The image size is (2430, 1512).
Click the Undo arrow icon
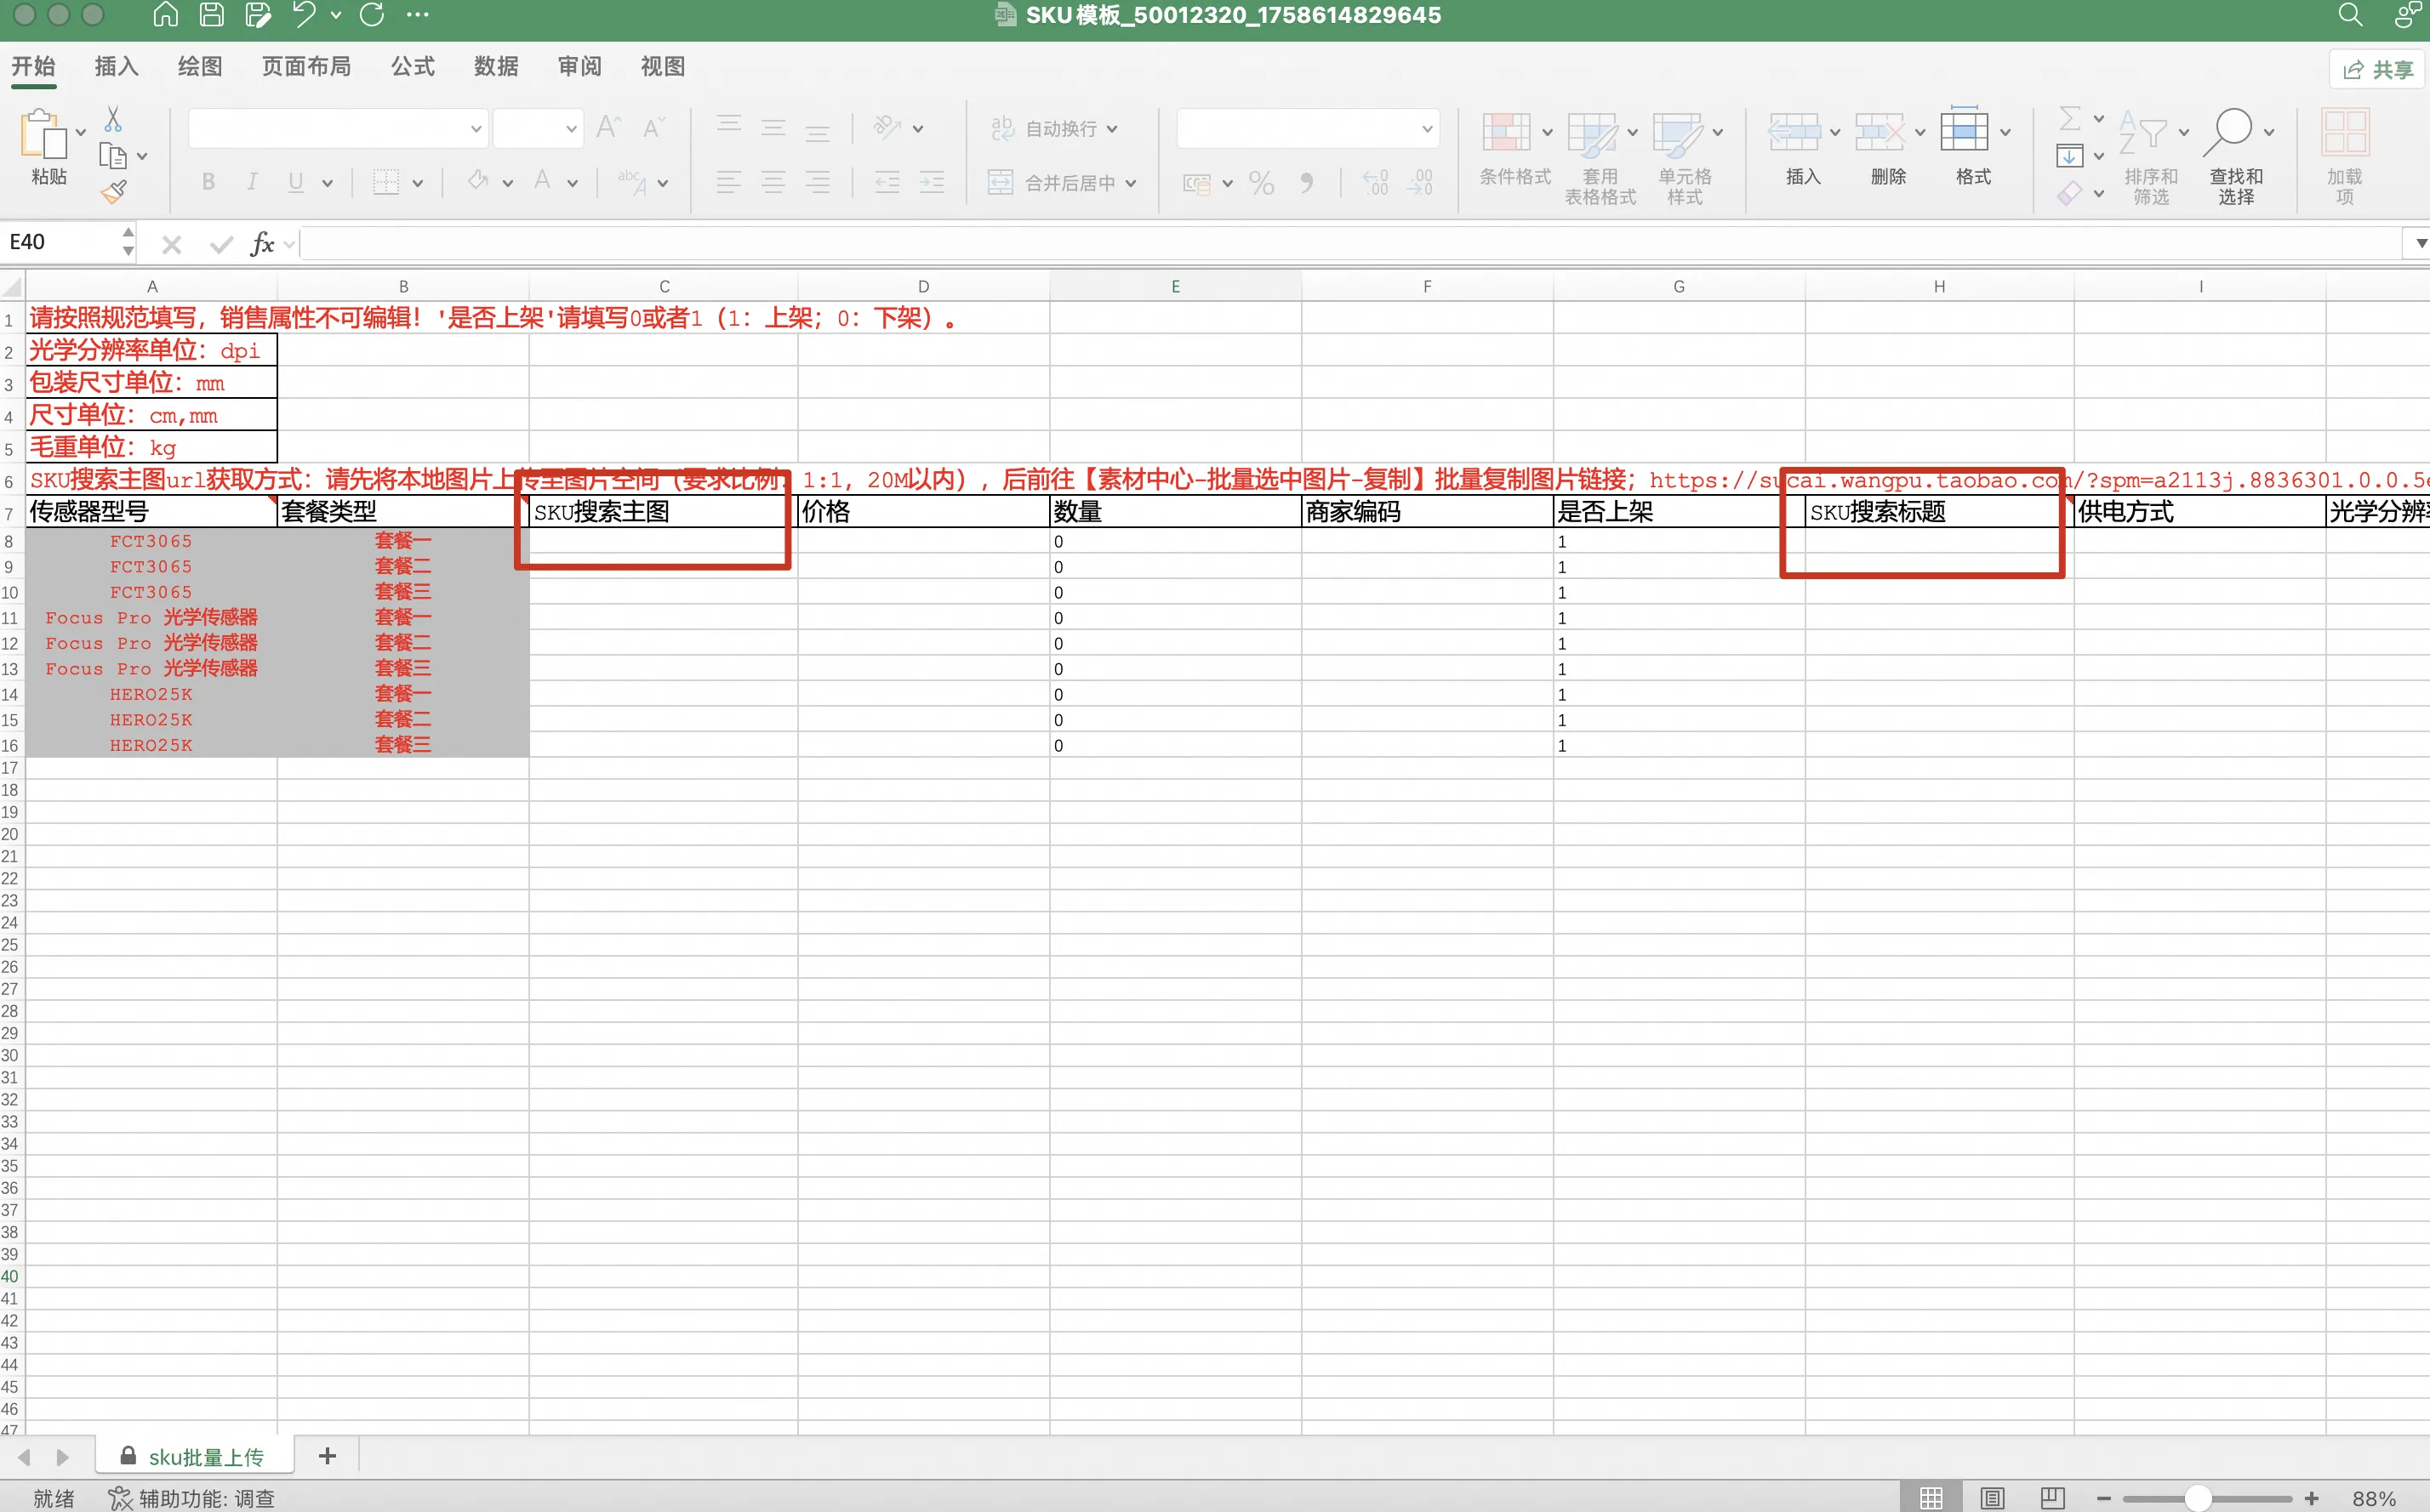click(304, 14)
